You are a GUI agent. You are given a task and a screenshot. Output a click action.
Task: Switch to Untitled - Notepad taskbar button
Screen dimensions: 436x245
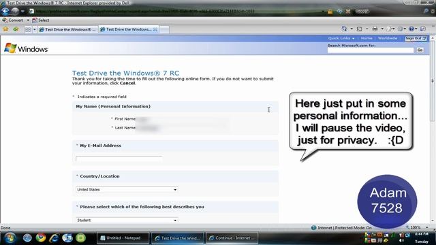[123, 238]
